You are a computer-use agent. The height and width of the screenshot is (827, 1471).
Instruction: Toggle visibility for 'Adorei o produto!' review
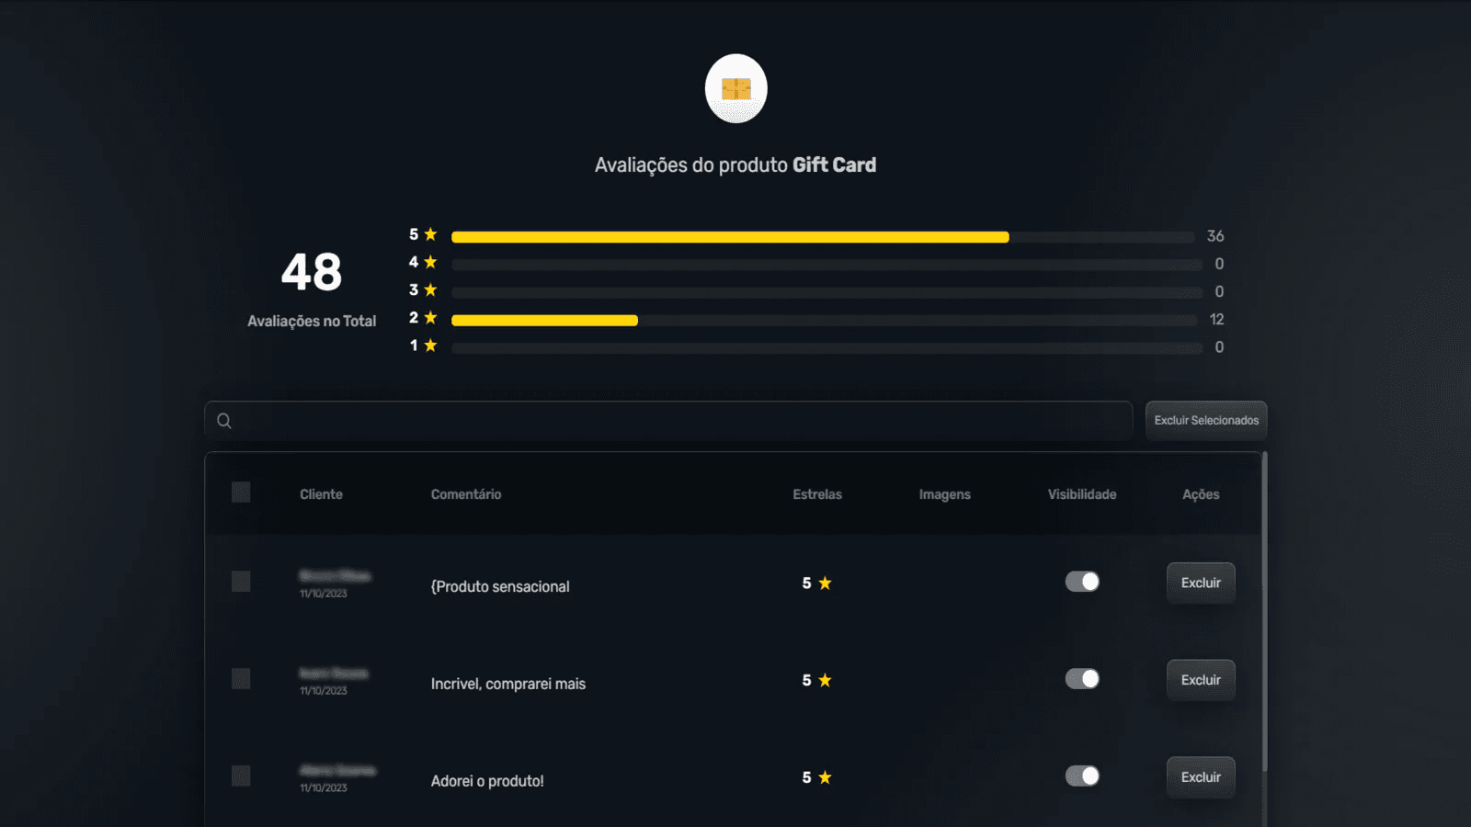pos(1081,776)
